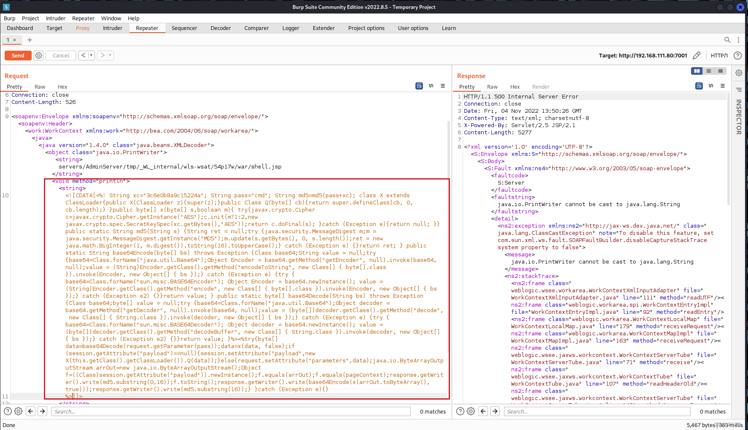Open request search settings gear
This screenshot has width=748, height=430.
click(18, 411)
